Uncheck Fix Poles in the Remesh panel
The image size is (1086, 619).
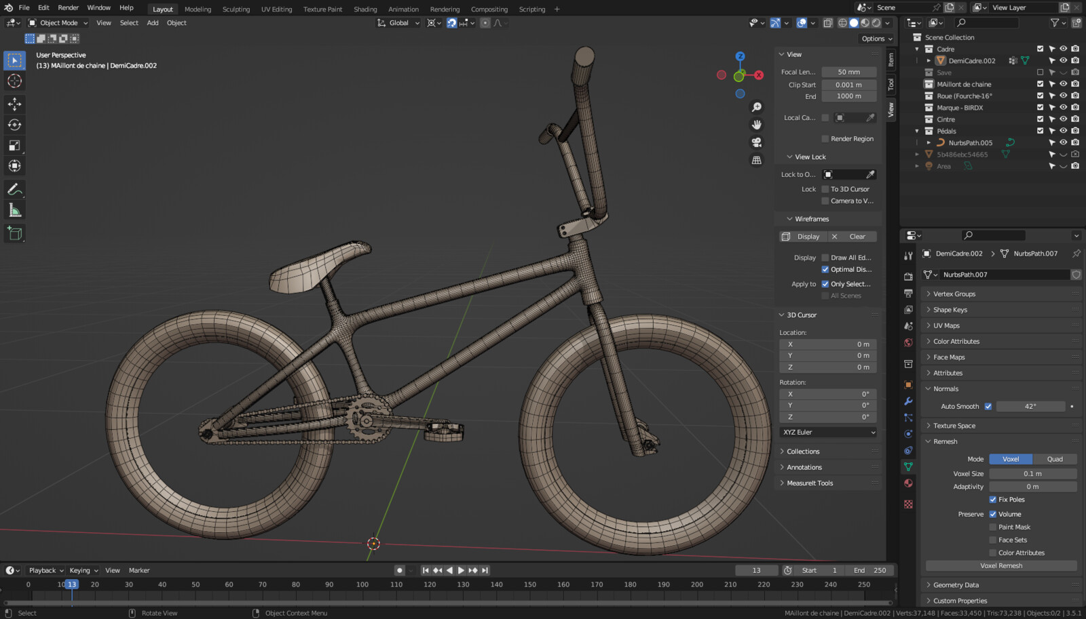(x=993, y=499)
